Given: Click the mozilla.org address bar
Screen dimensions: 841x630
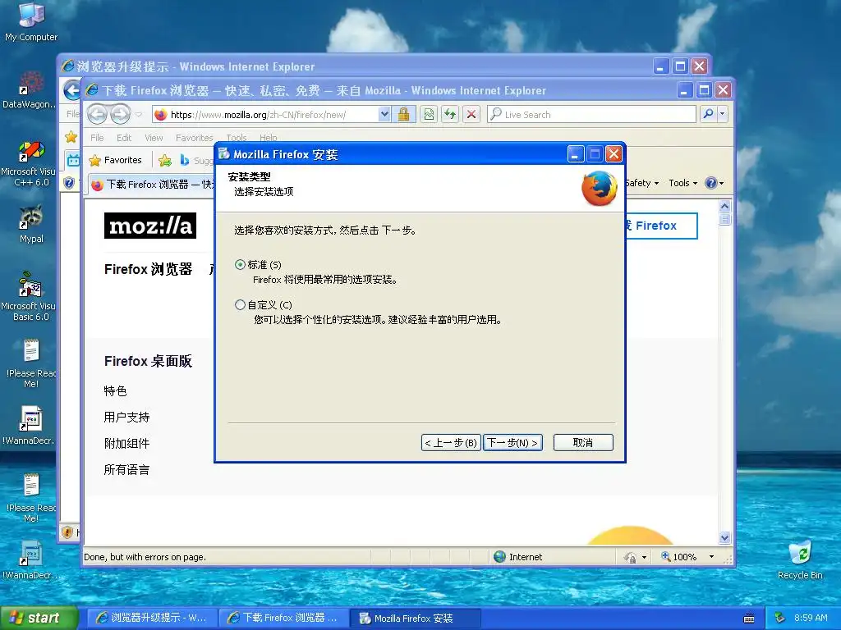Looking at the screenshot, I should (x=265, y=115).
